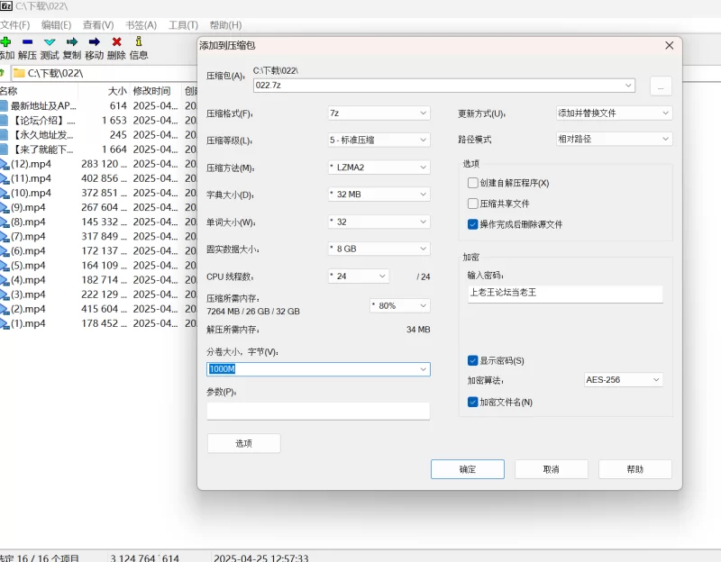The height and width of the screenshot is (562, 721).
Task: Click the folder icon in address bar
Action: [19, 73]
